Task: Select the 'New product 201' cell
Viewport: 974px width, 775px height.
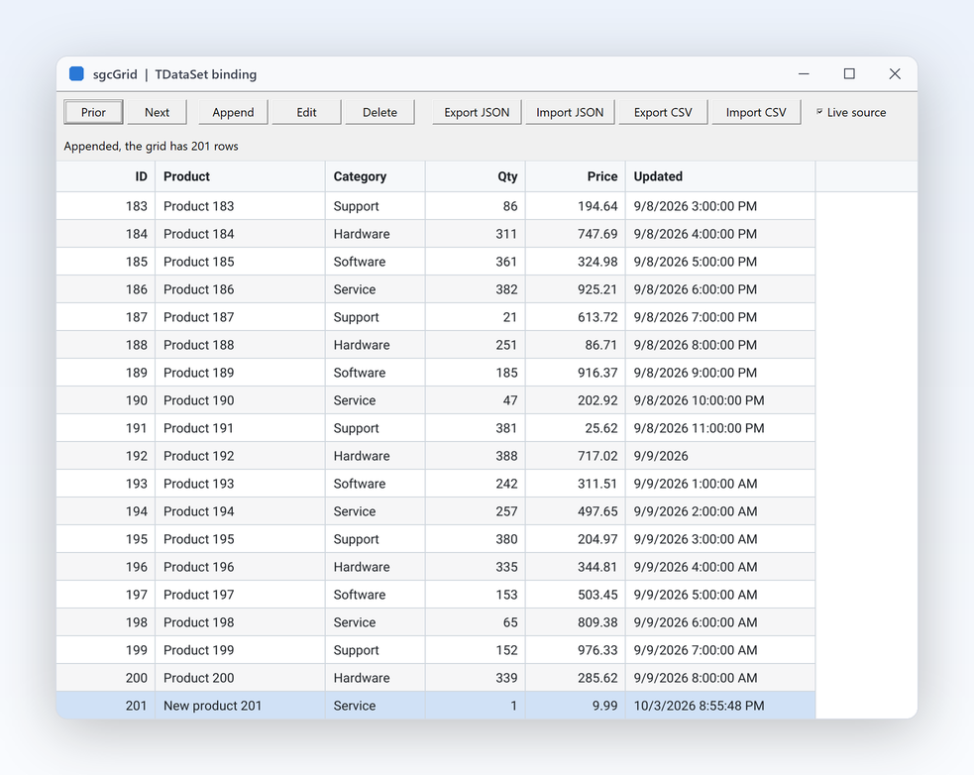Action: click(x=240, y=706)
